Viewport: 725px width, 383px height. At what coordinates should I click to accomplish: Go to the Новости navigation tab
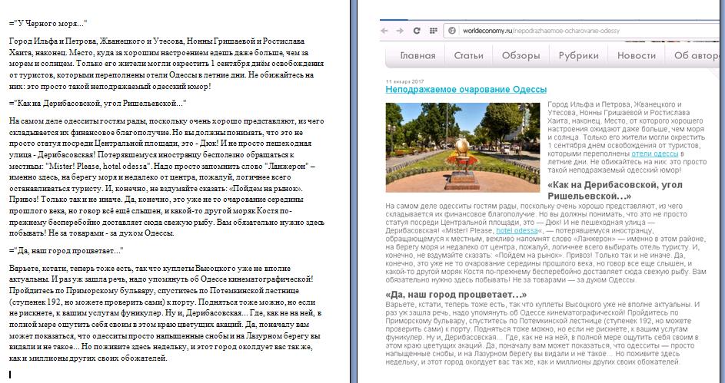click(637, 56)
